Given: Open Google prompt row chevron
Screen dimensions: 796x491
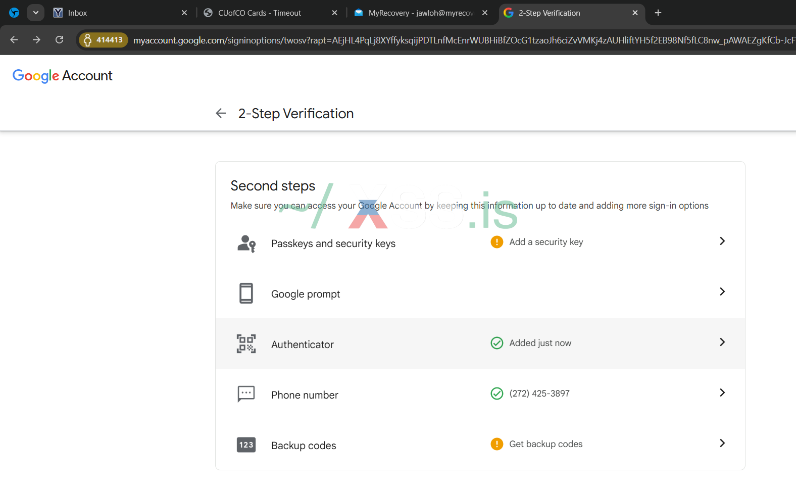Looking at the screenshot, I should [722, 292].
